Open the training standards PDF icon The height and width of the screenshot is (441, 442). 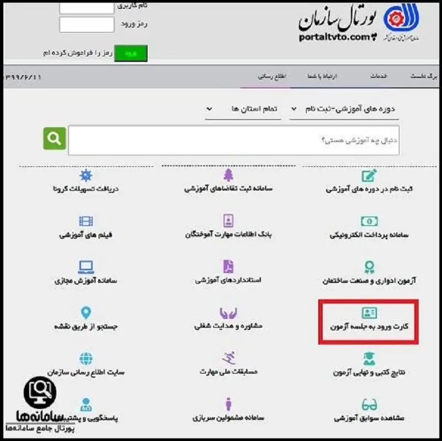[228, 266]
